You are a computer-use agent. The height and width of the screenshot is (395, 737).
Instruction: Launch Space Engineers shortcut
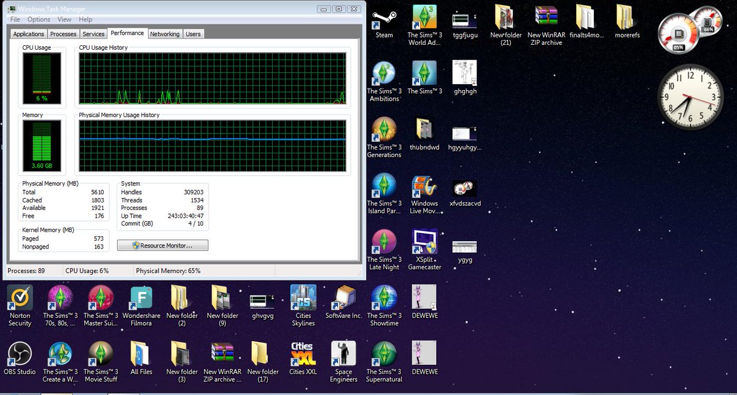click(344, 362)
